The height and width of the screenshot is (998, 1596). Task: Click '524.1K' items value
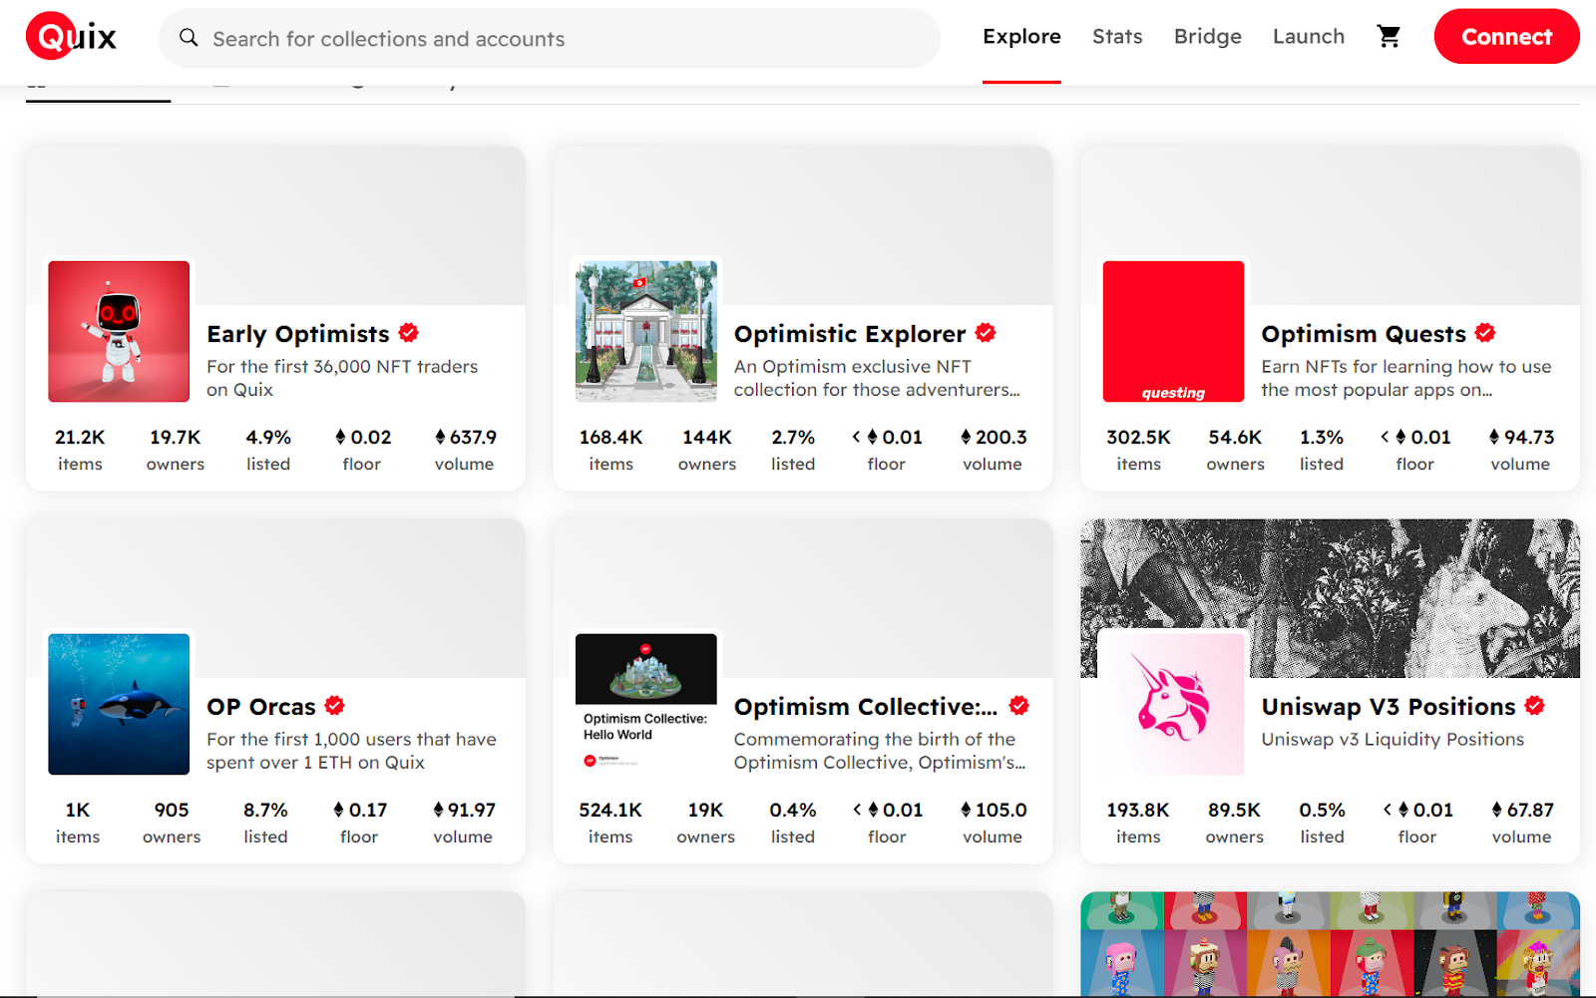click(610, 811)
